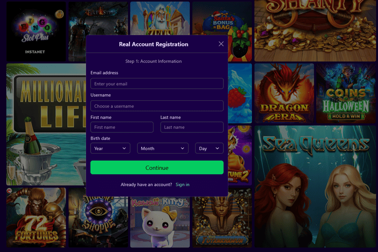The image size is (378, 252).
Task: Open the 72 Fortunes game thumbnail
Action: tap(36, 217)
